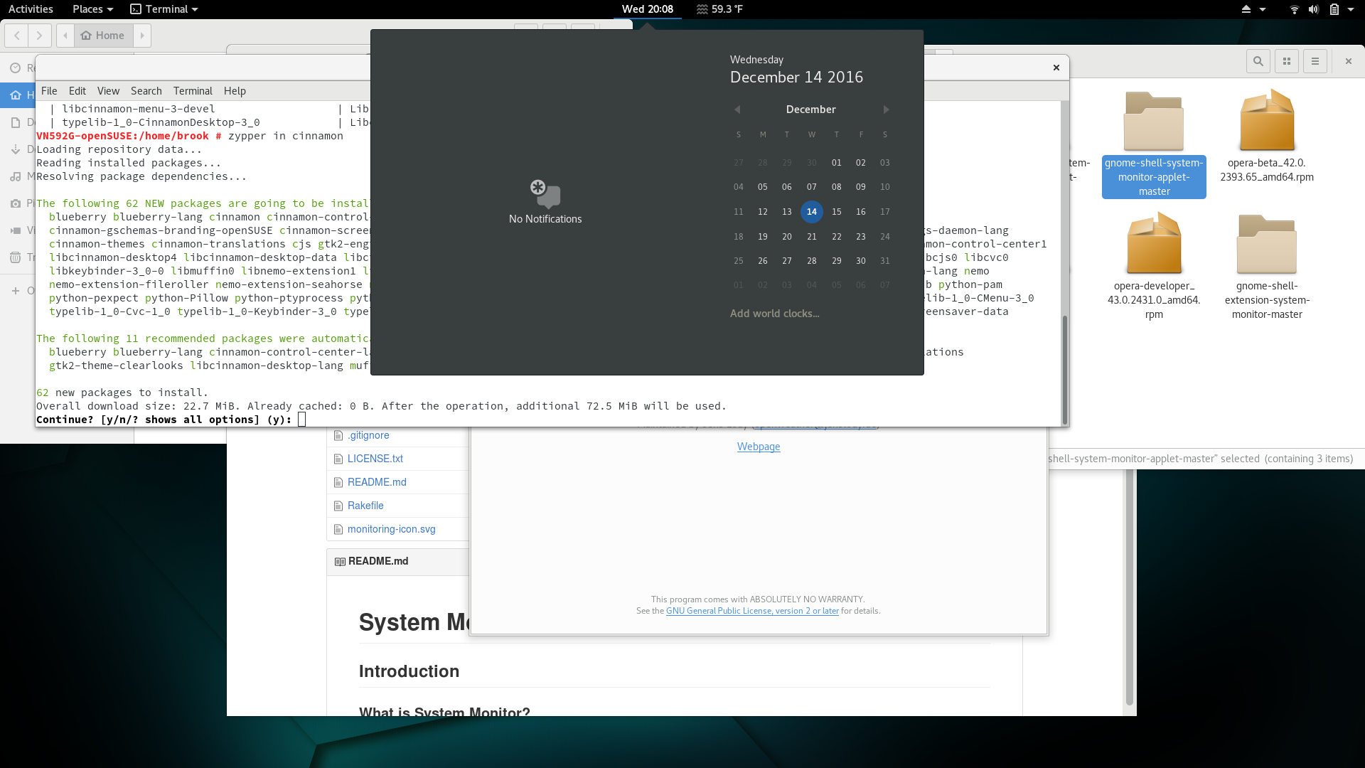Go to next month in calendar
Viewport: 1365px width, 768px height.
[886, 110]
